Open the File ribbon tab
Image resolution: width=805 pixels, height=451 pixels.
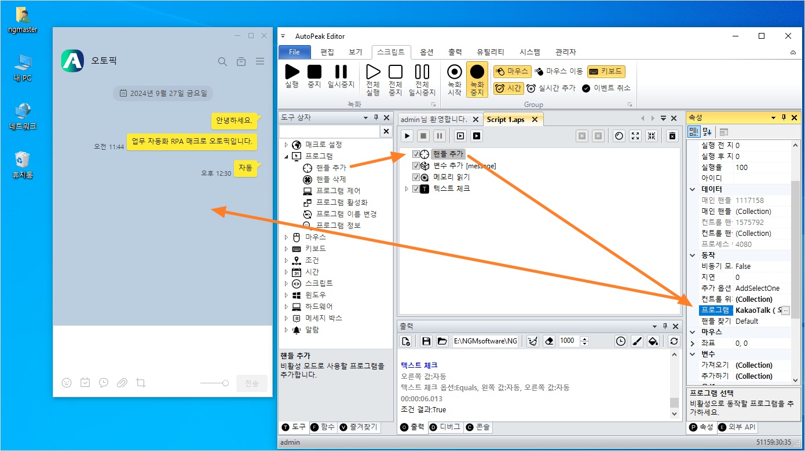point(295,52)
